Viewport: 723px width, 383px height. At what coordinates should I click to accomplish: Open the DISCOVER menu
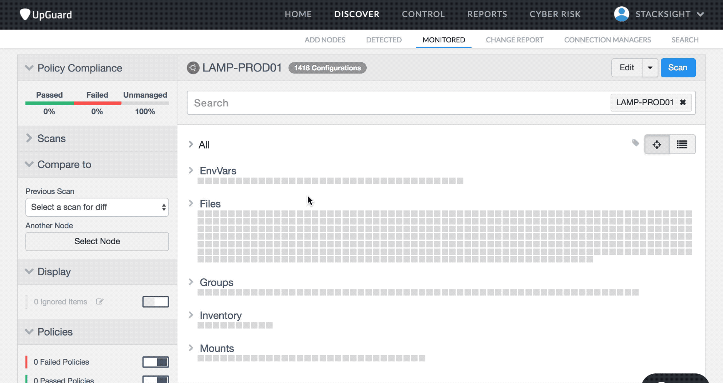click(357, 14)
